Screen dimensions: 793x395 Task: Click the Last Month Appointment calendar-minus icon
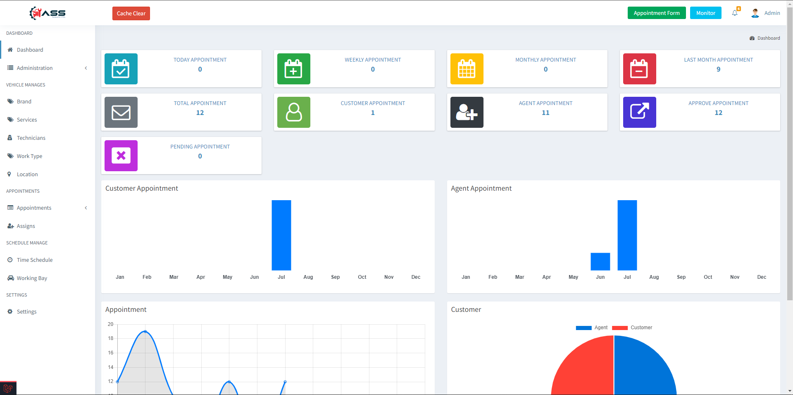[x=640, y=69]
